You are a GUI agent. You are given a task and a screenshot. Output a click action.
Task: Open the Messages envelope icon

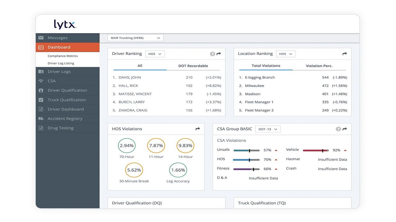pos(41,37)
